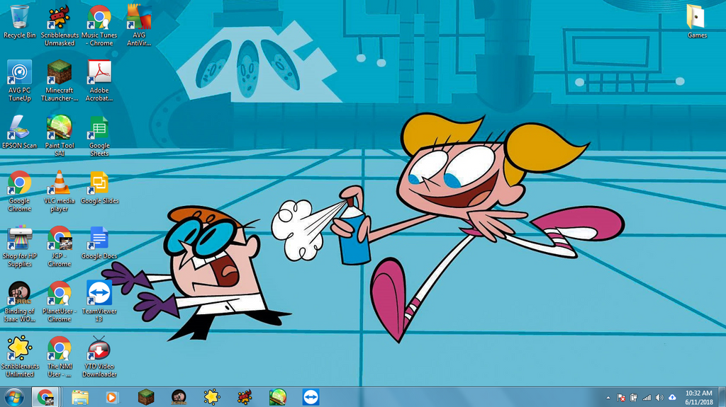Screen dimensions: 726x407
Task: Select the Google Docs shortcut
Action: click(x=99, y=242)
